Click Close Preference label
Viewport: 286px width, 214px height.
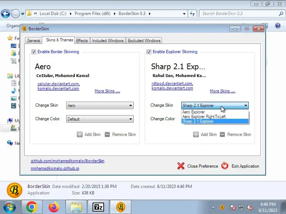pyautogui.click(x=203, y=166)
